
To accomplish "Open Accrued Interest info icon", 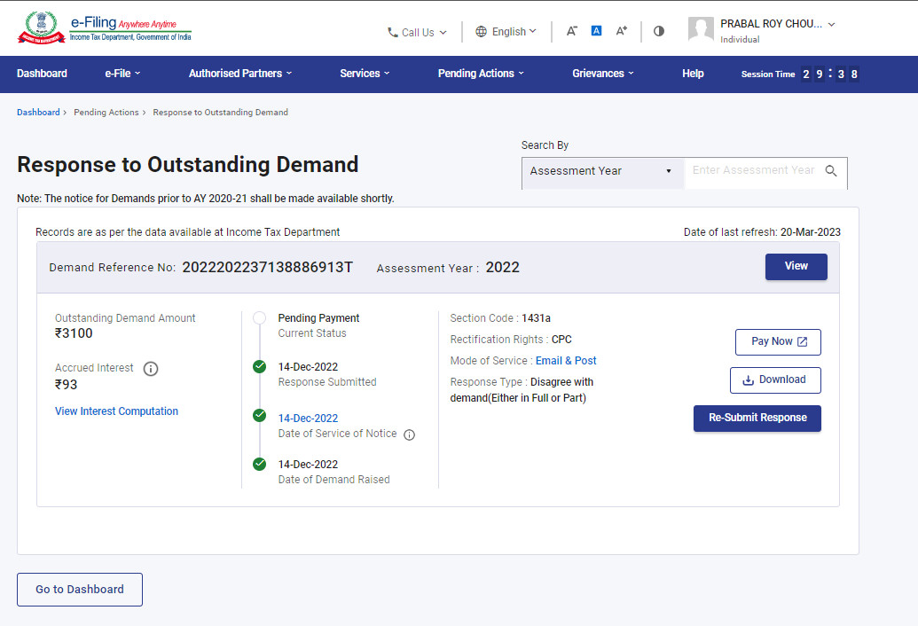I will click(x=151, y=369).
